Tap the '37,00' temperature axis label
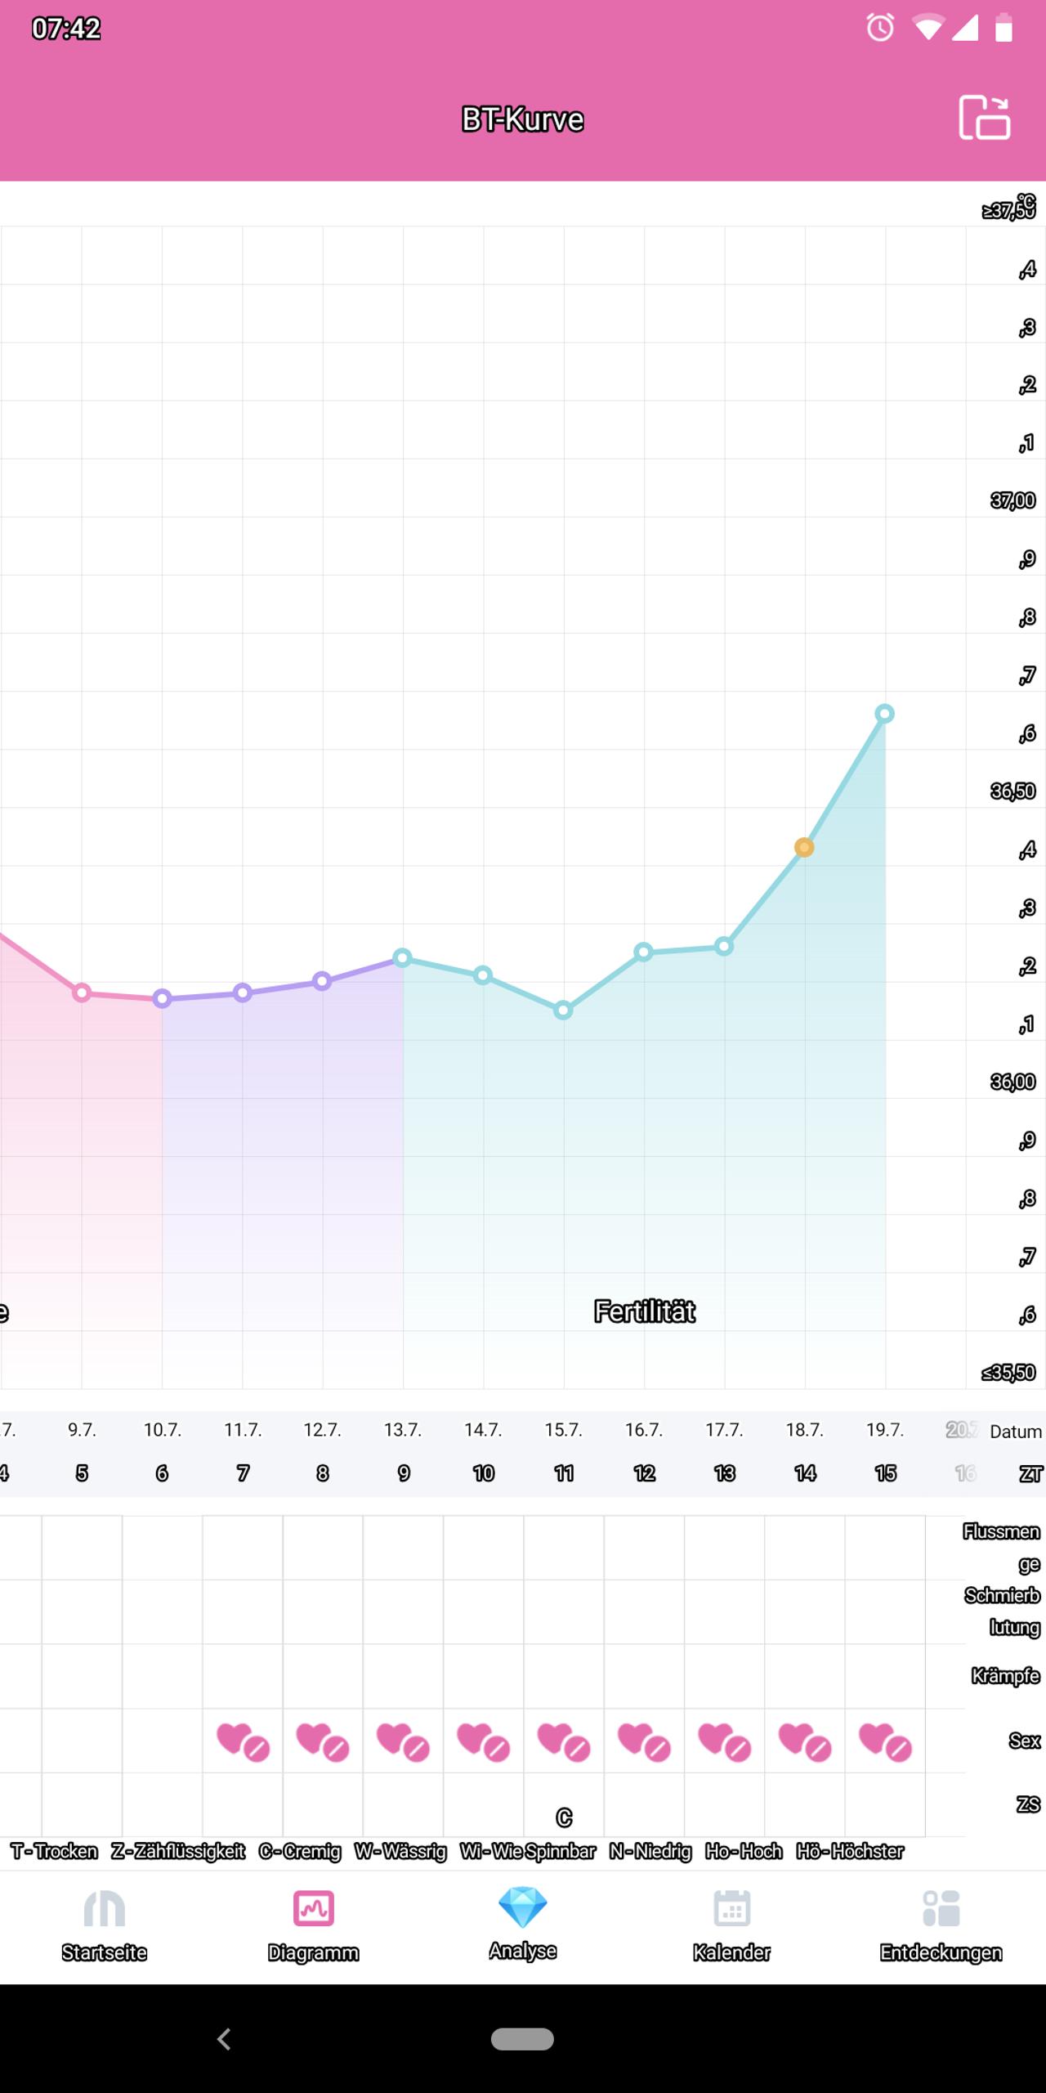 [1013, 500]
